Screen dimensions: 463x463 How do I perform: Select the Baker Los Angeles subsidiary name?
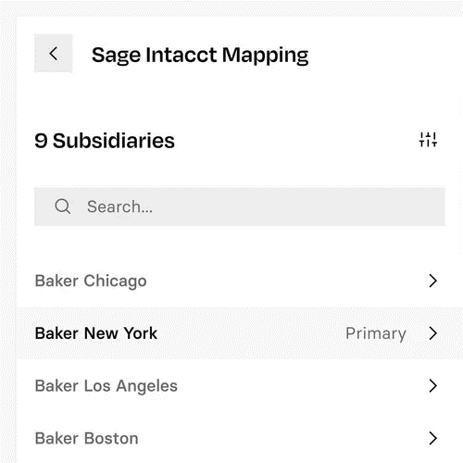pyautogui.click(x=106, y=386)
